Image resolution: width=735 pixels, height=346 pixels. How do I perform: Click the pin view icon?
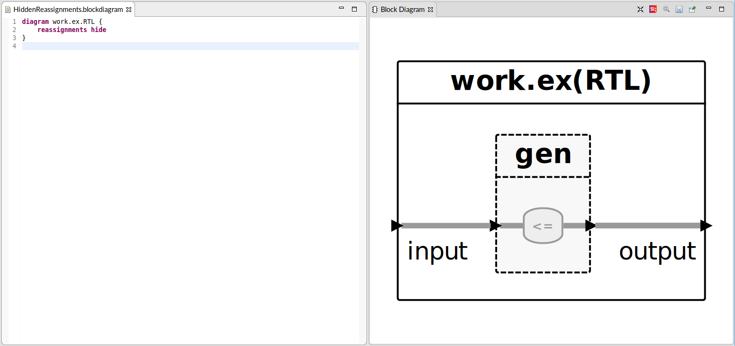click(x=692, y=9)
